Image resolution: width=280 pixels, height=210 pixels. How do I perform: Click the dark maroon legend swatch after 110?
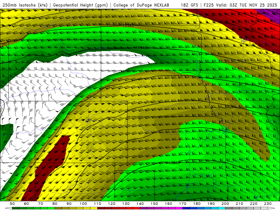(101, 208)
